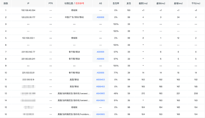The image size is (205, 118).
Task: Click 美国/移动 location for 223.120.12.9
Action: point(74,80)
